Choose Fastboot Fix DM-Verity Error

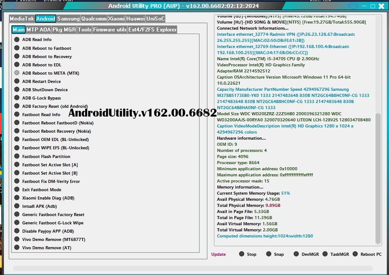pyautogui.click(x=47, y=181)
